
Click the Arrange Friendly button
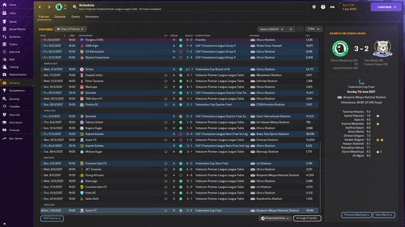[307, 218]
